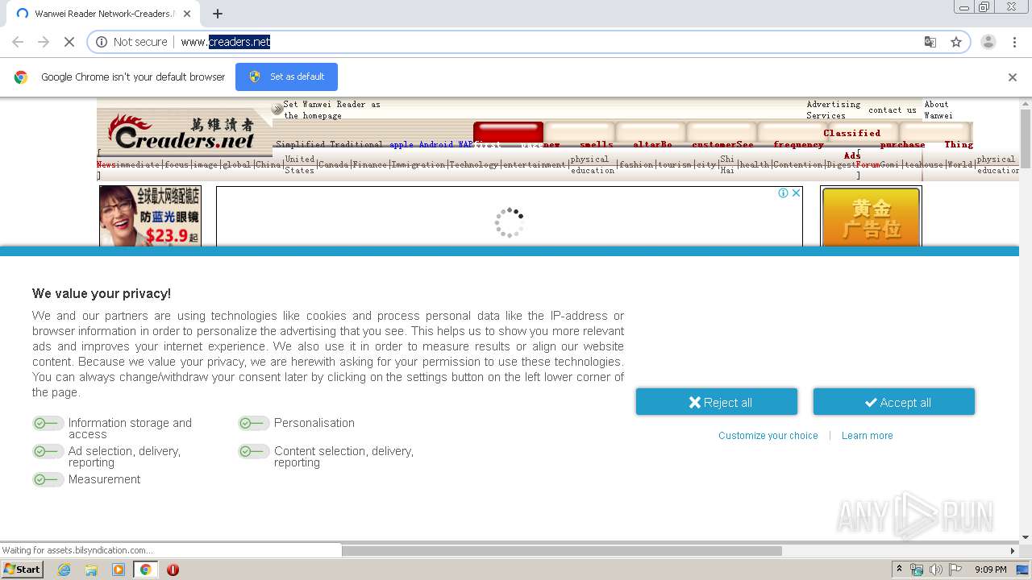Show hidden system tray icons arrow
This screenshot has height=580, width=1032.
click(x=900, y=570)
